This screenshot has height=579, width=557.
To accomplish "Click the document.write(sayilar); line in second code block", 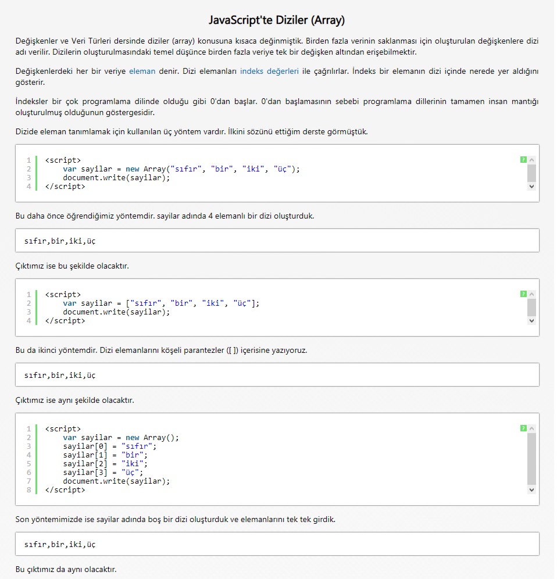I will click(x=116, y=312).
